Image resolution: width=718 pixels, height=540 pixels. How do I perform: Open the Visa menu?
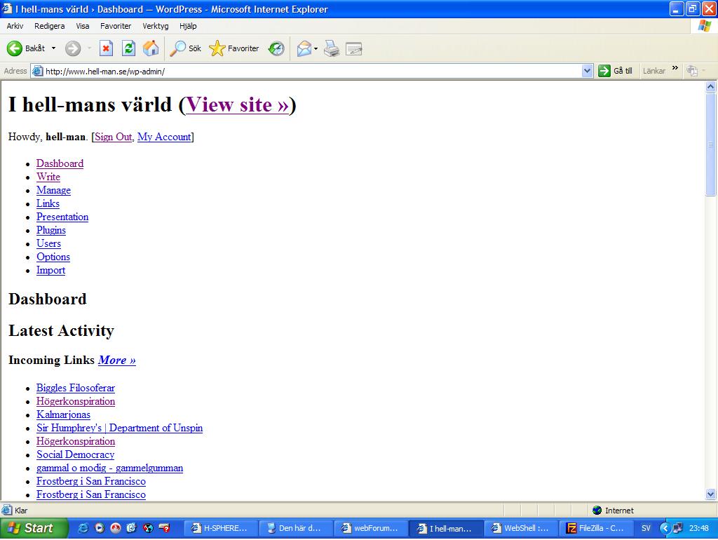tap(83, 26)
